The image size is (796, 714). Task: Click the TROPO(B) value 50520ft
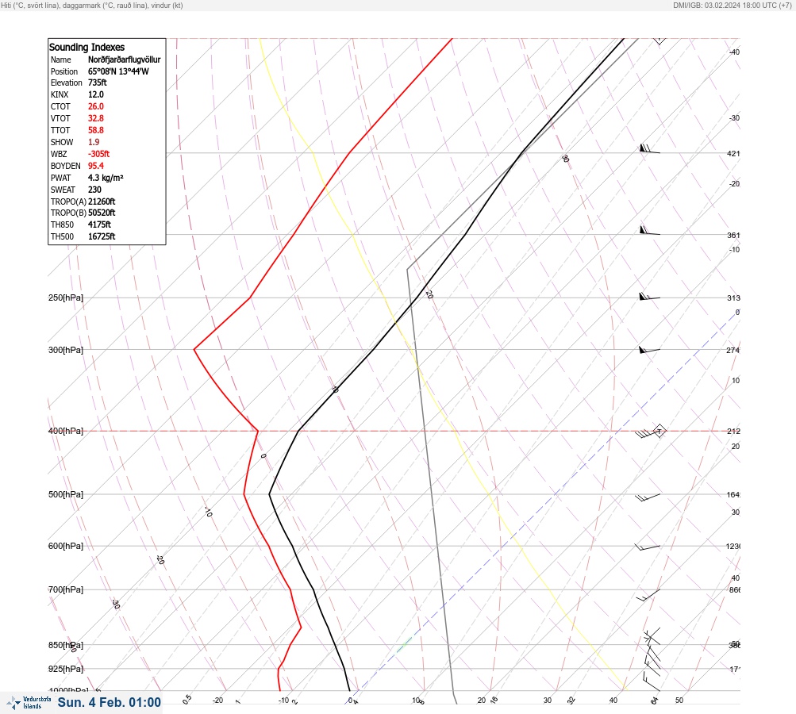pos(102,213)
